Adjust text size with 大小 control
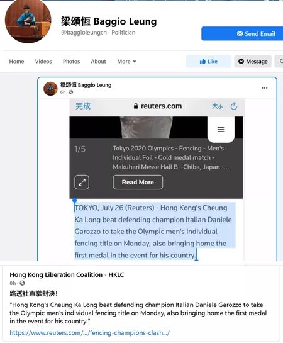Viewport: 283px width, 343px height. point(217,106)
